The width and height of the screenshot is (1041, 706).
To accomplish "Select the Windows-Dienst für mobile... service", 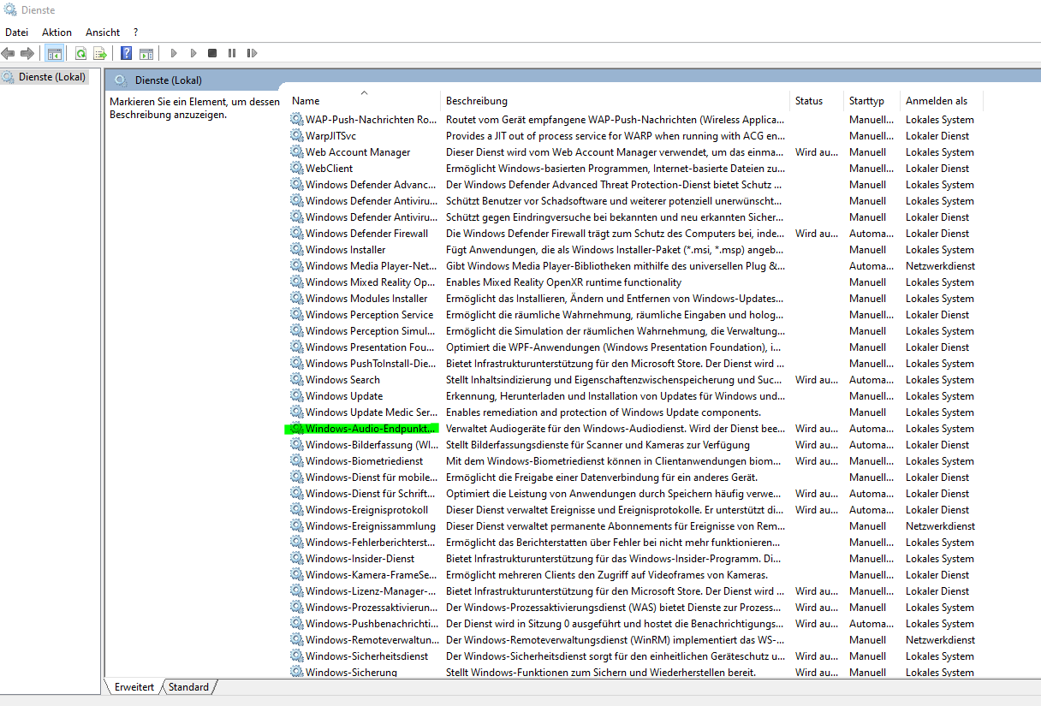I will [372, 478].
